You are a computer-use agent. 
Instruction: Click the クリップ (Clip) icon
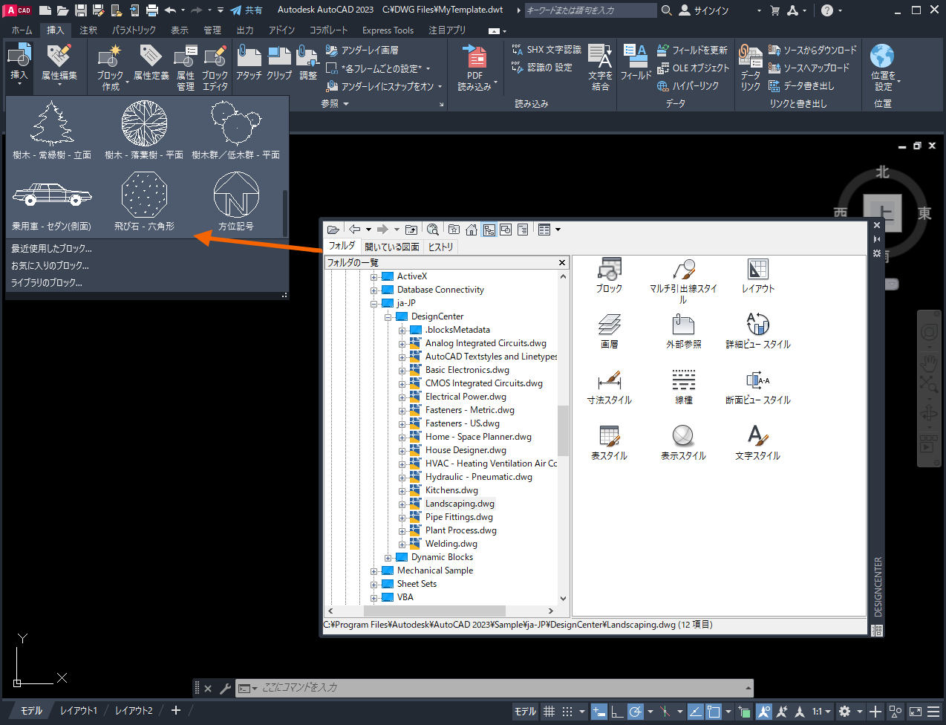pos(279,56)
